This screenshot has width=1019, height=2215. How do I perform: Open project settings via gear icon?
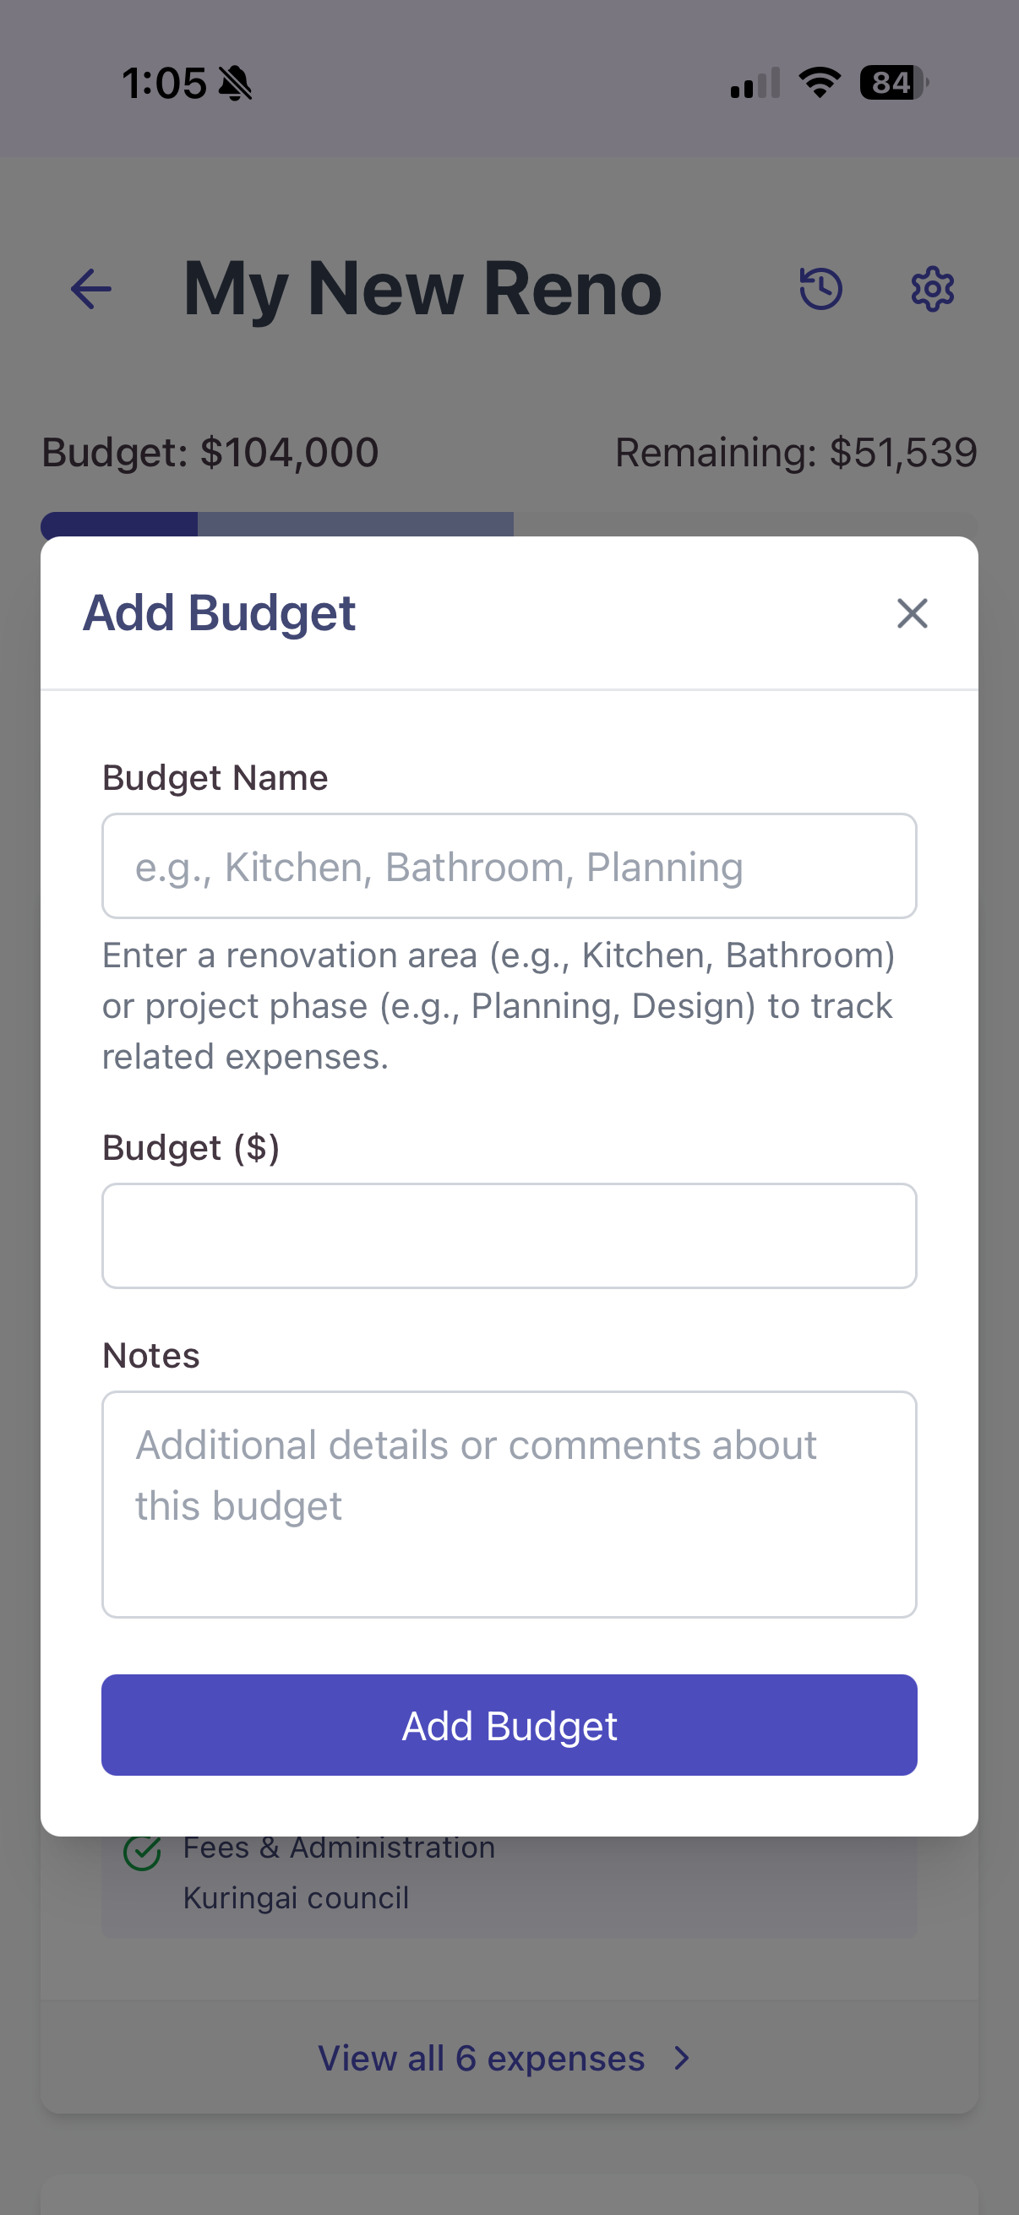click(931, 288)
